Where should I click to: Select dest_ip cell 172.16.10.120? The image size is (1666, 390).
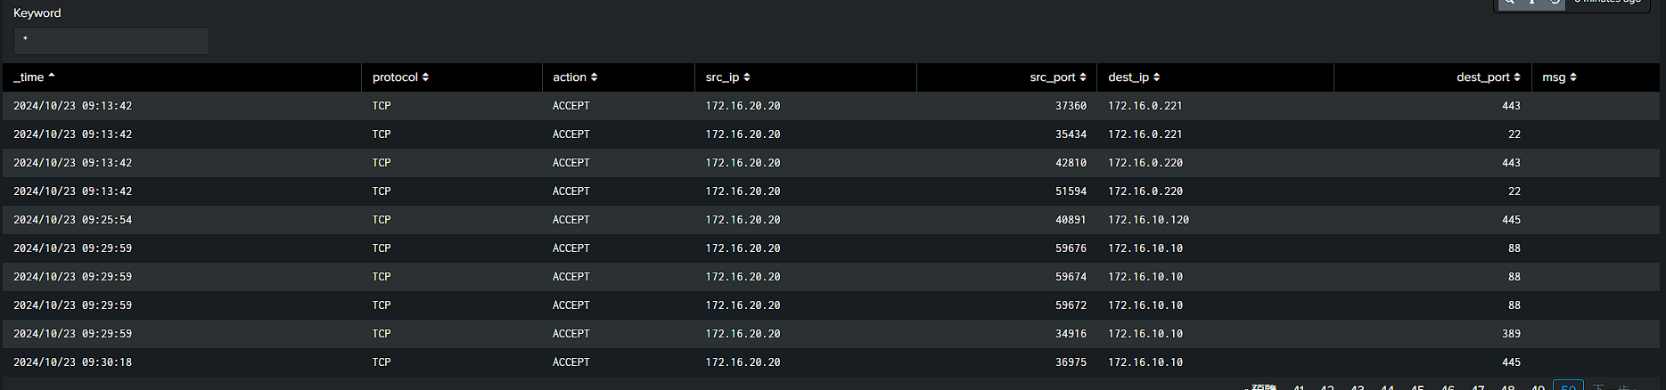pos(1148,220)
